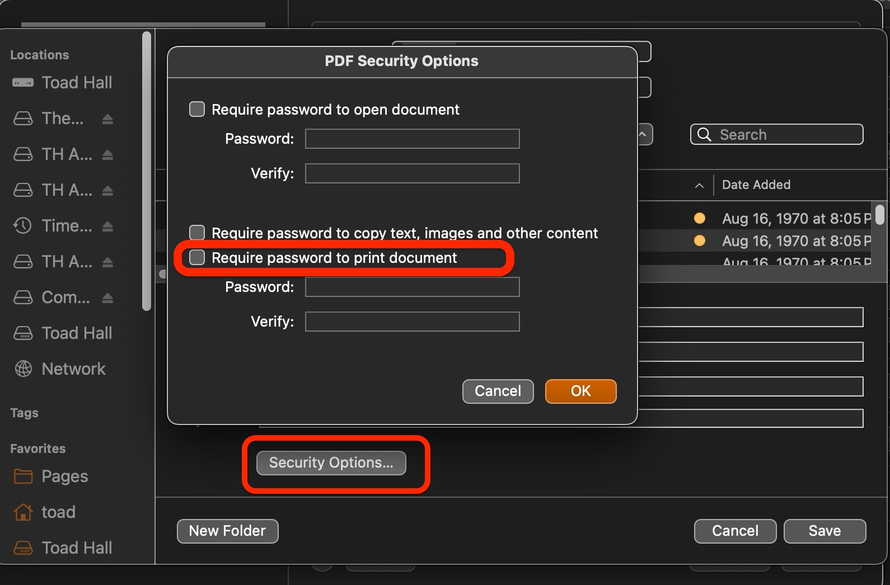Eject the Time... backup volume

point(108,227)
